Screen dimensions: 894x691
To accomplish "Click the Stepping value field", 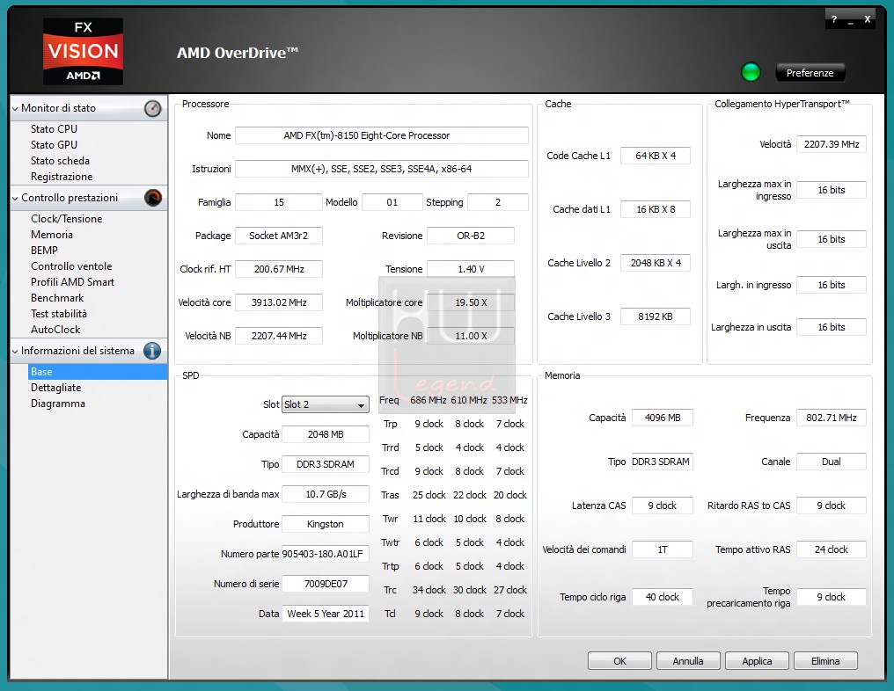I will point(498,202).
